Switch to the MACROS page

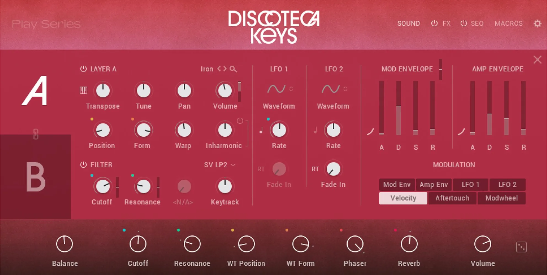(509, 23)
